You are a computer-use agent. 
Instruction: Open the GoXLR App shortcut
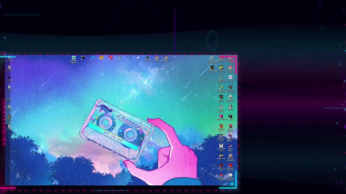(147, 59)
